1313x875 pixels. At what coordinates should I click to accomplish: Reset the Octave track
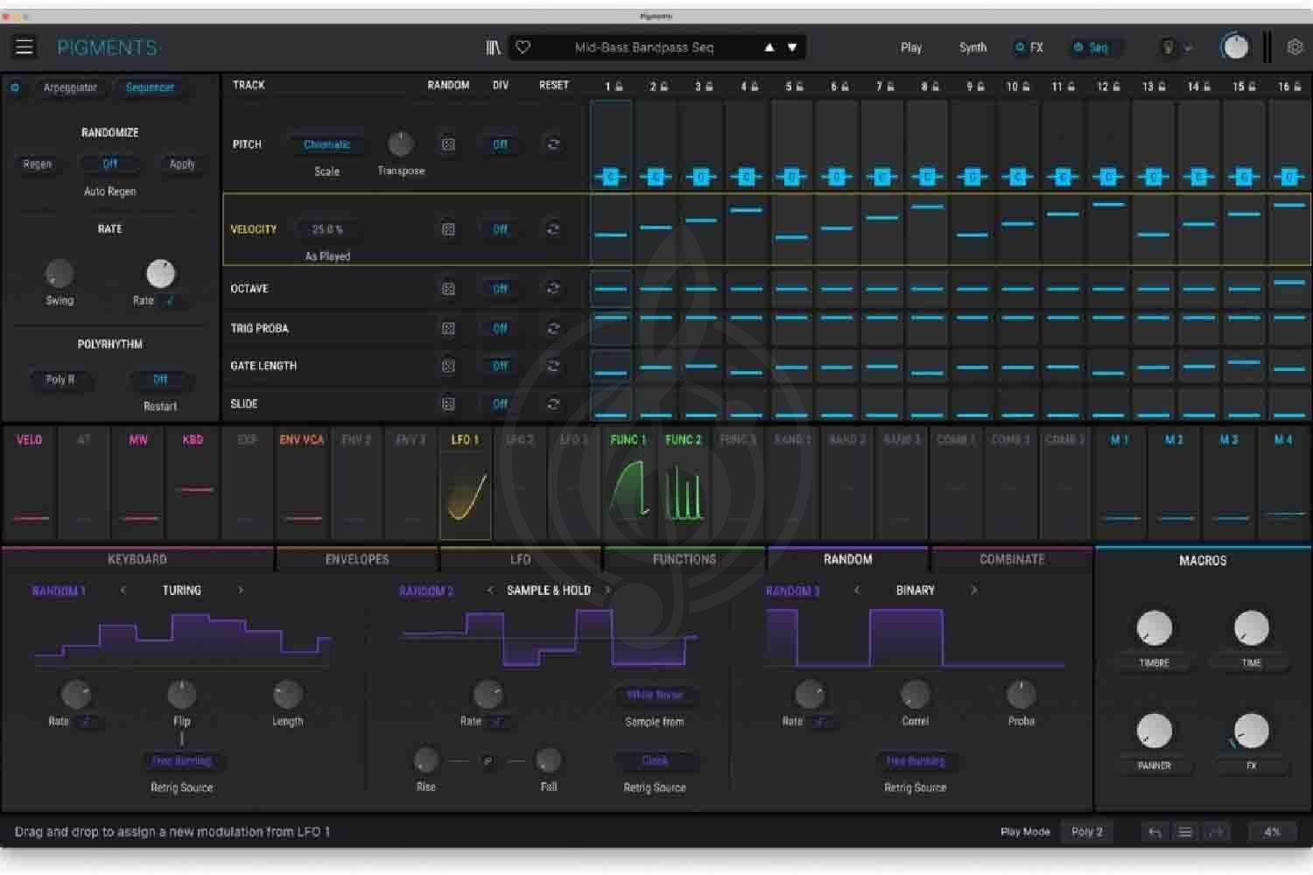(x=553, y=289)
